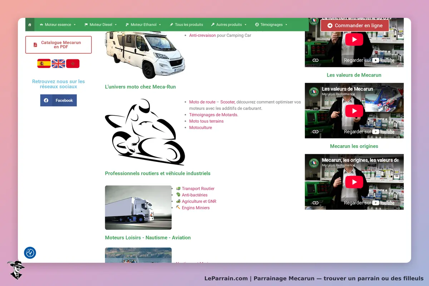Play the Les valeurs de Mecarun video
This screenshot has width=429, height=286.
point(354,111)
